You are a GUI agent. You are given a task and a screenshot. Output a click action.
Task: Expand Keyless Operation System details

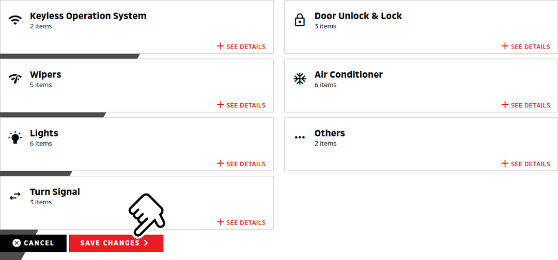(x=241, y=46)
